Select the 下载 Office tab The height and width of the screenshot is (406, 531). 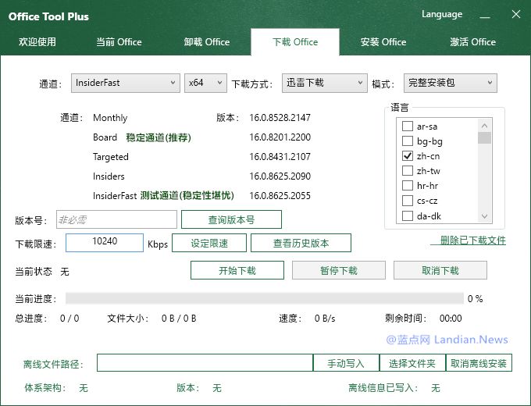pyautogui.click(x=295, y=42)
